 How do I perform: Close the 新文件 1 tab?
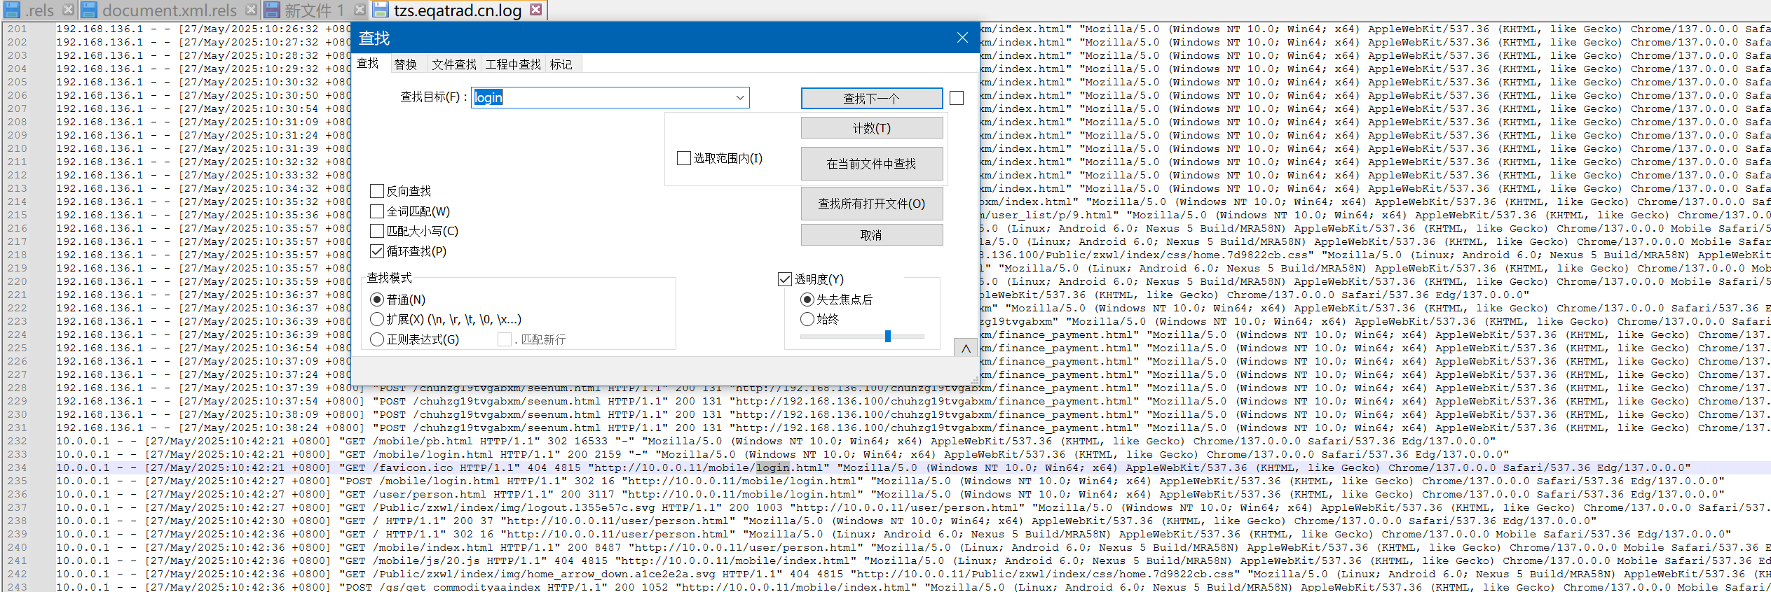tap(359, 10)
